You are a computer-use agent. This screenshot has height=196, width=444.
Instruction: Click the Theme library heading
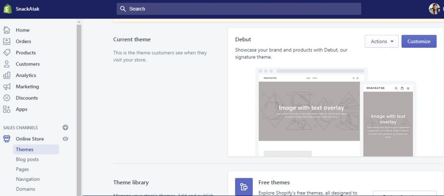point(131,183)
